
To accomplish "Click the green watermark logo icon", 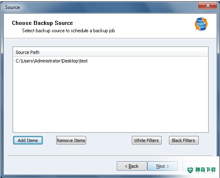I will (x=190, y=170).
